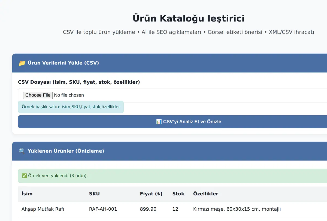The width and height of the screenshot is (327, 221).
Task: Click the Örnek veri yüklendi (3 ürün) message
Action: click(x=172, y=176)
